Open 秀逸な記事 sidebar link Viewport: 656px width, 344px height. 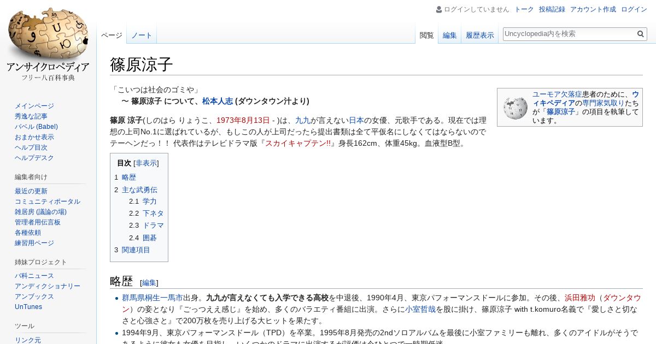31,116
